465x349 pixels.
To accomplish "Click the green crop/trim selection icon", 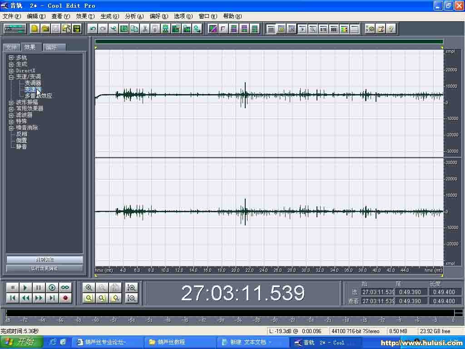I will pos(124,29).
